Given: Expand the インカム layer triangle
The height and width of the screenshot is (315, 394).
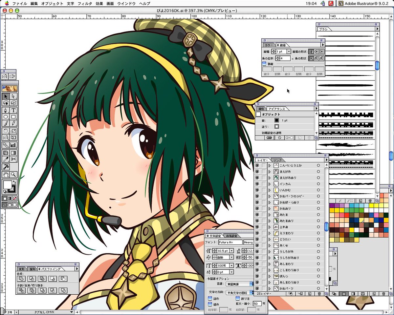Looking at the screenshot, I should (x=270, y=184).
